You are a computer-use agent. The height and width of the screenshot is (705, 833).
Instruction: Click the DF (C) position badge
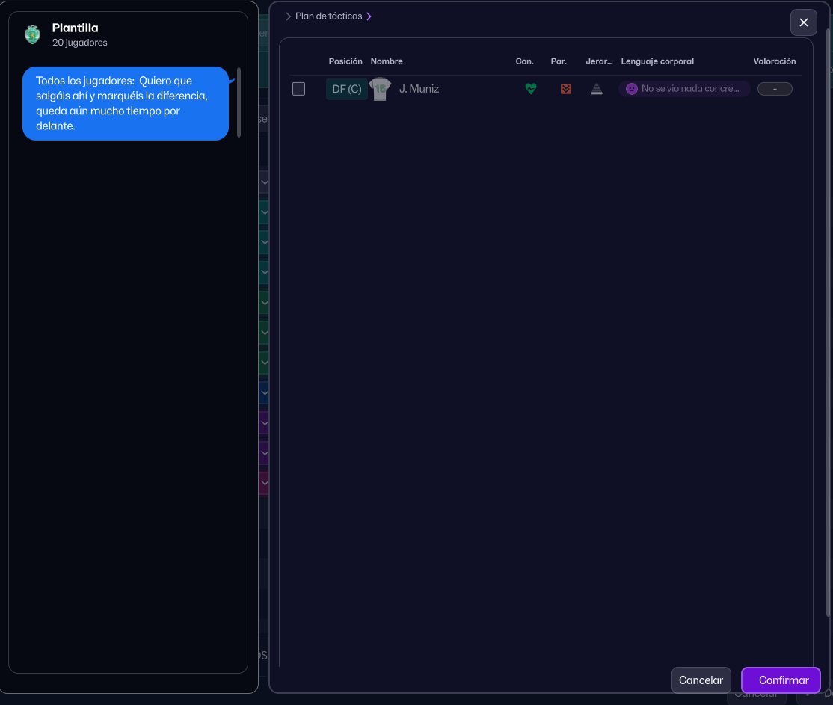[346, 89]
